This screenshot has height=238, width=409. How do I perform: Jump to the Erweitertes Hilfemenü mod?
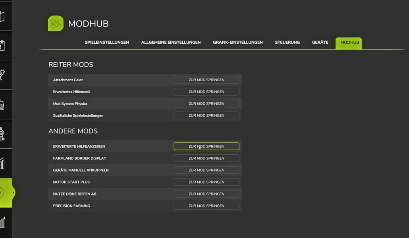click(206, 92)
